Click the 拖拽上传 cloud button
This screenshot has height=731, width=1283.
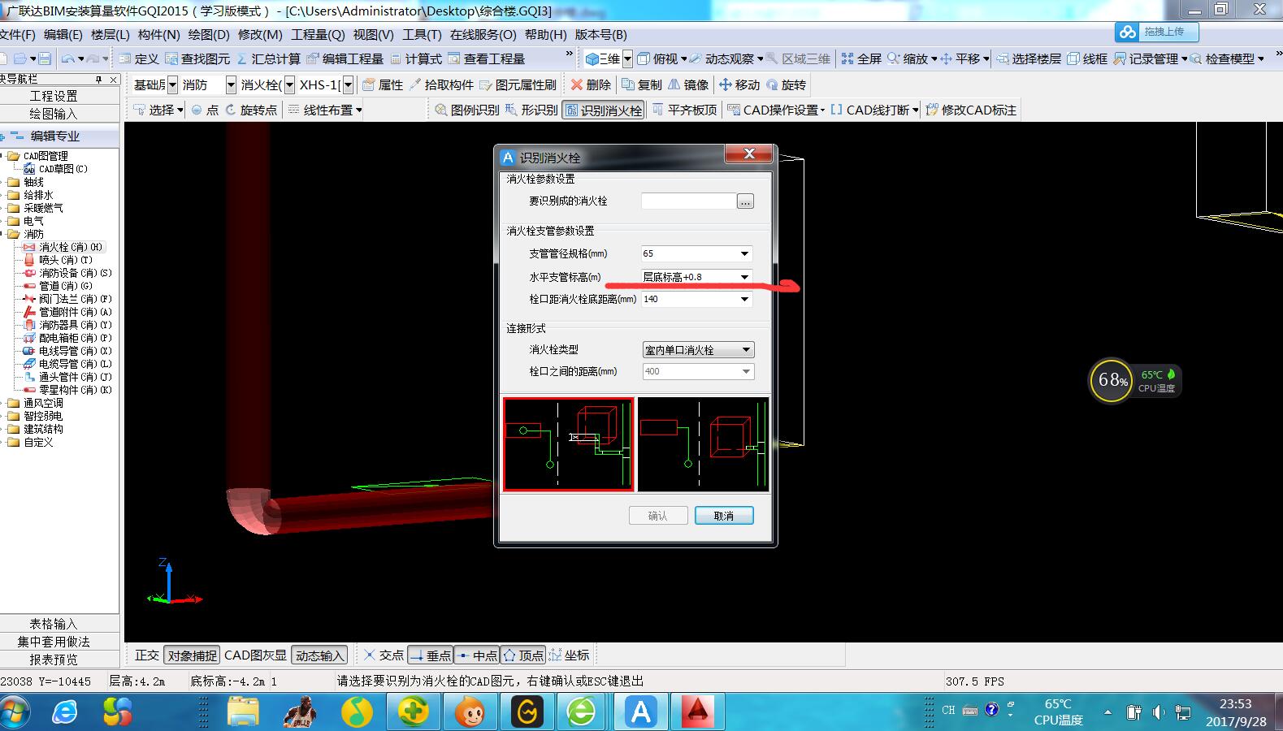tap(1156, 32)
